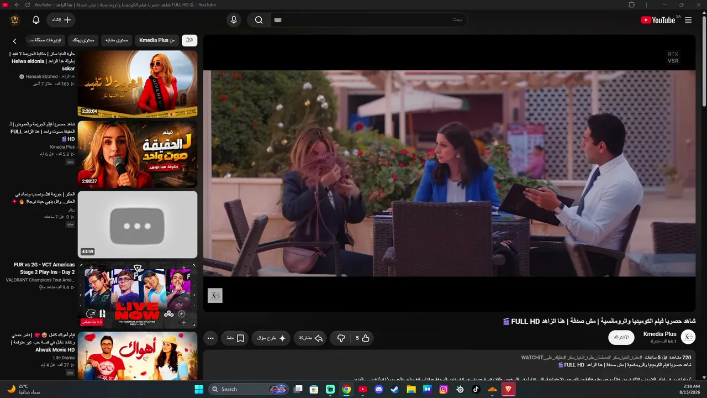Open the Helwa eldonia sokar video thumbnail
707x398 pixels.
(x=138, y=84)
